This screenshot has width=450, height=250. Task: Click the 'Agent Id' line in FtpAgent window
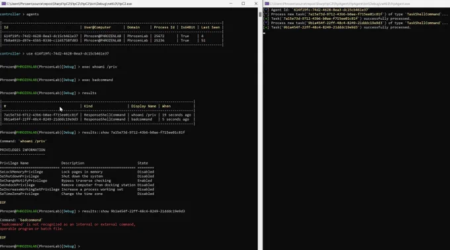[316, 10]
